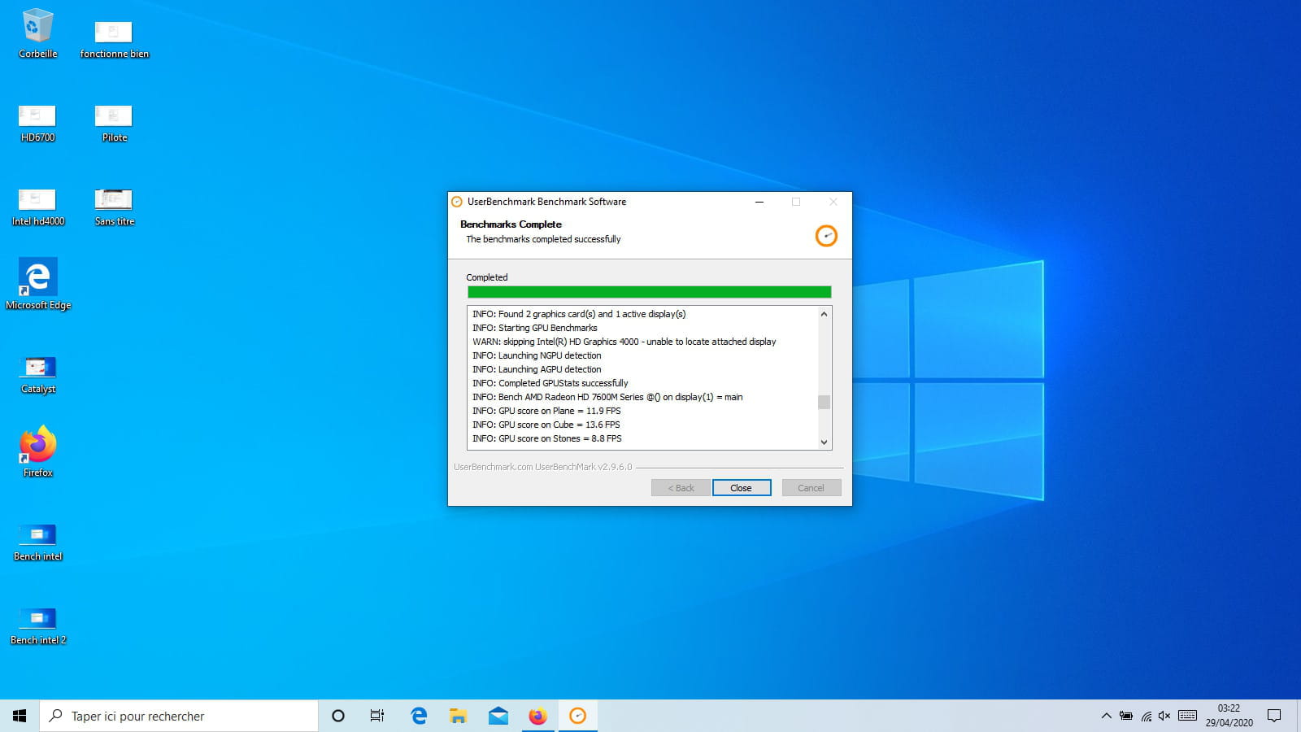Switch to Firefox in the taskbar
The height and width of the screenshot is (732, 1301).
[538, 716]
